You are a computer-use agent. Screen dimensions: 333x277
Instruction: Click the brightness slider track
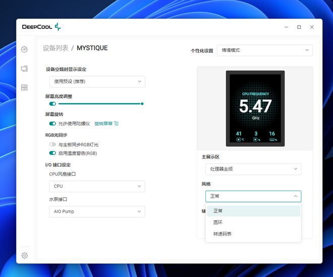click(99, 104)
